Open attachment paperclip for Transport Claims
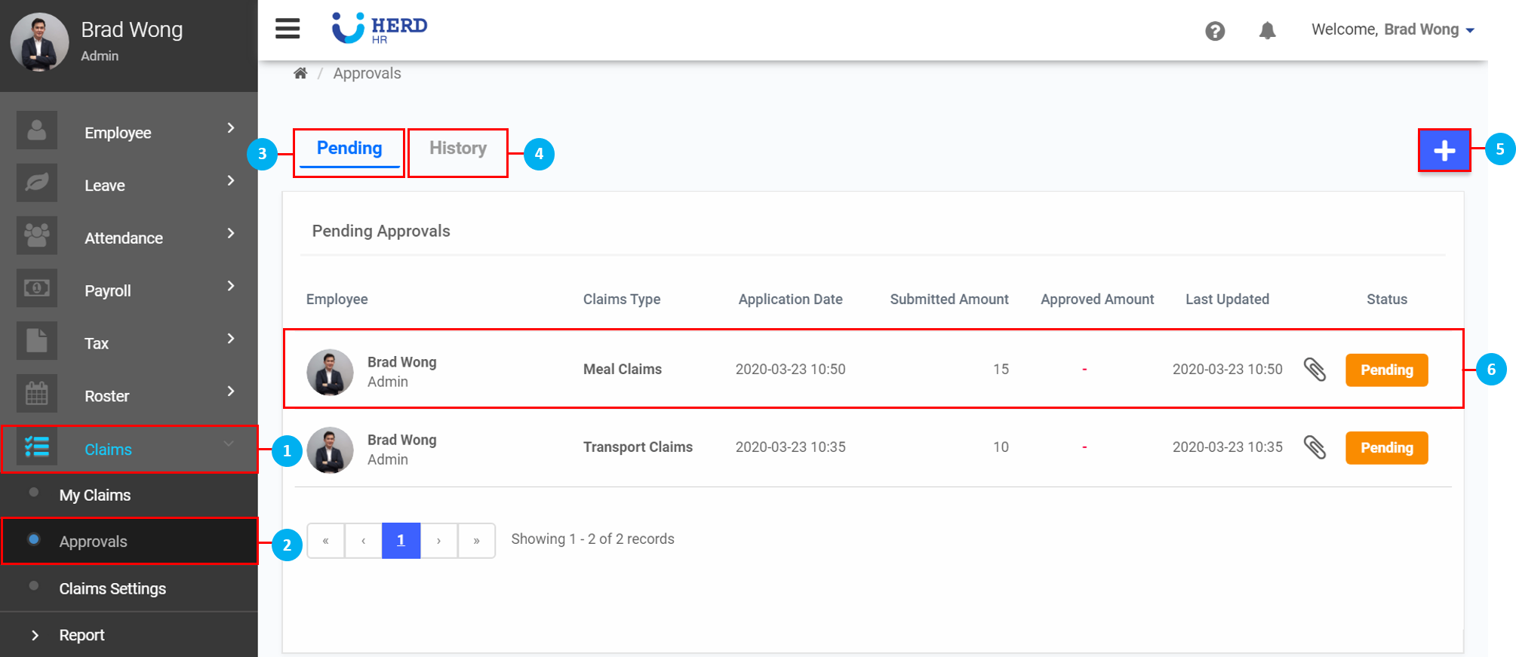1516x657 pixels. [1315, 447]
